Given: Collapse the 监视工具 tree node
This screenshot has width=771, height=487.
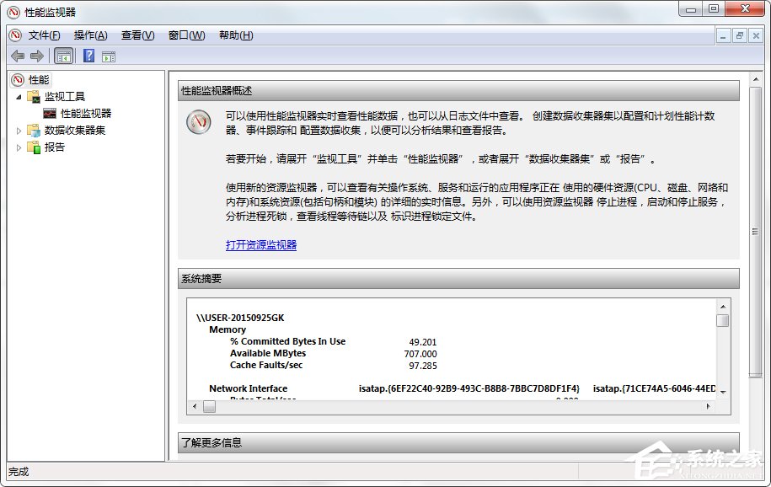Looking at the screenshot, I should (19, 96).
